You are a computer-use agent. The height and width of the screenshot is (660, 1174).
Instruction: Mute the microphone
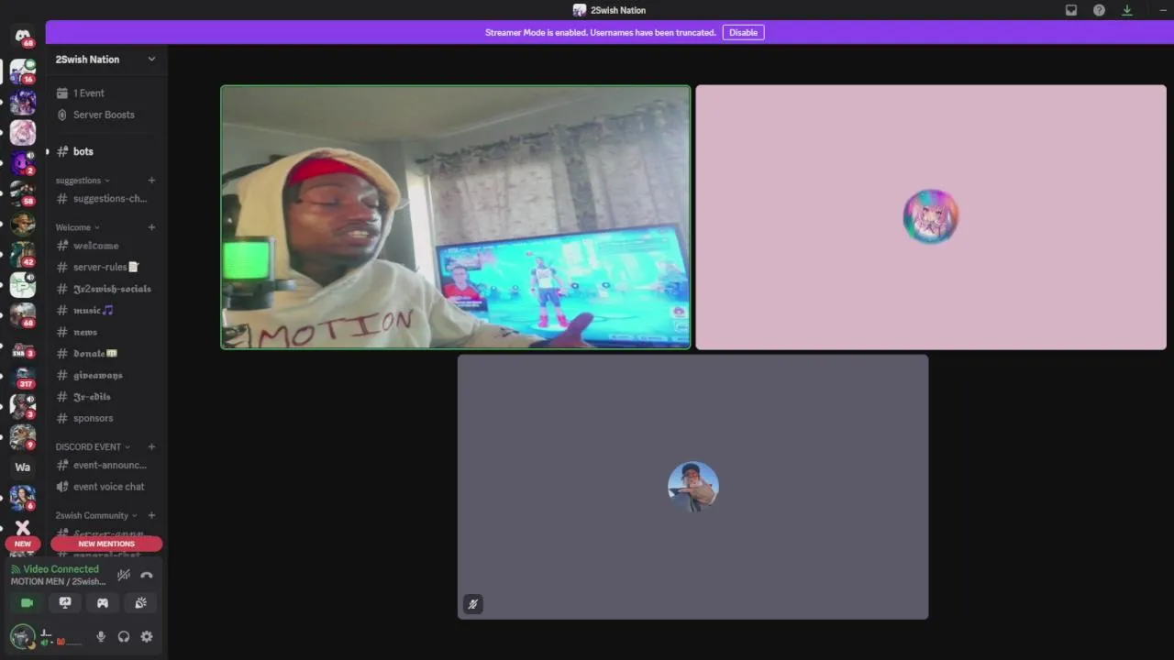[x=101, y=636]
